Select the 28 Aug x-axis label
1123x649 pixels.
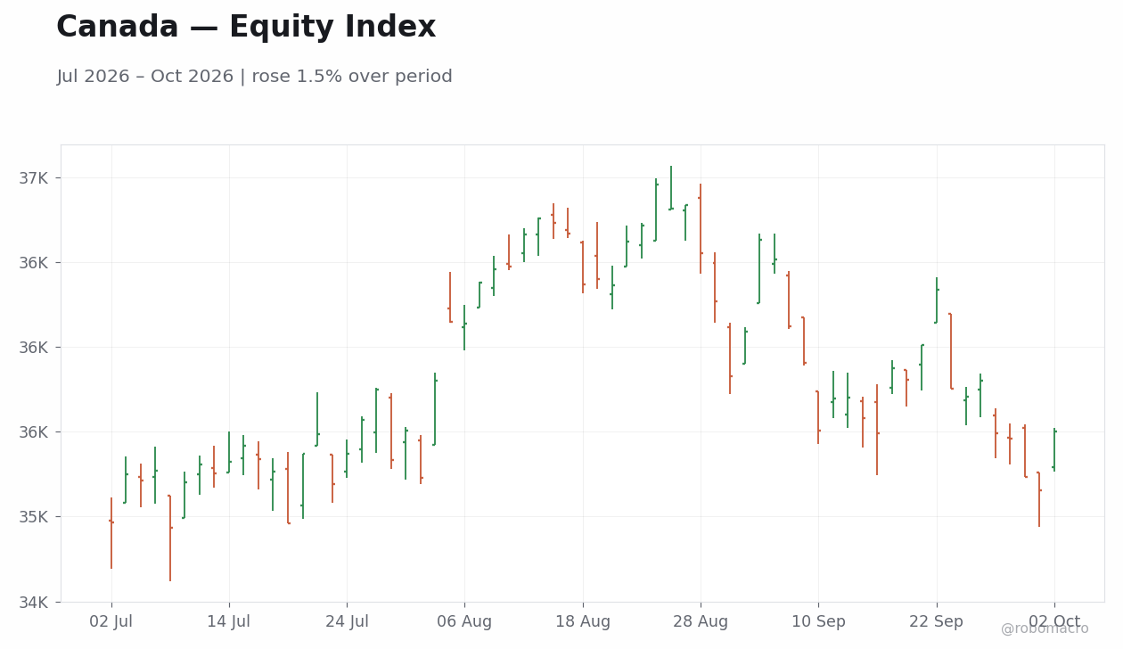701,622
